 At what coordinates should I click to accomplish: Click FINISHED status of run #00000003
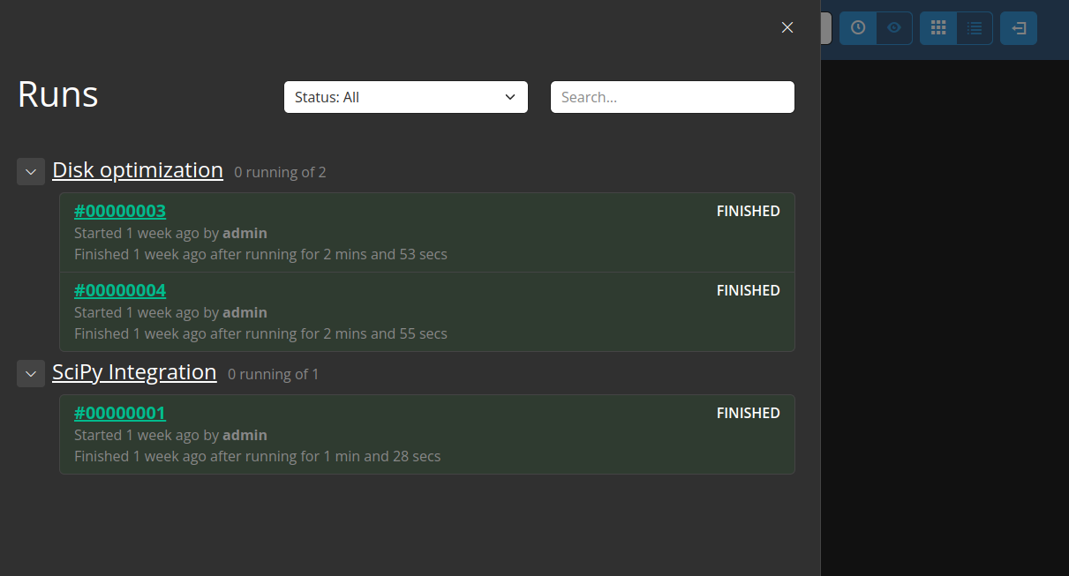pos(748,211)
